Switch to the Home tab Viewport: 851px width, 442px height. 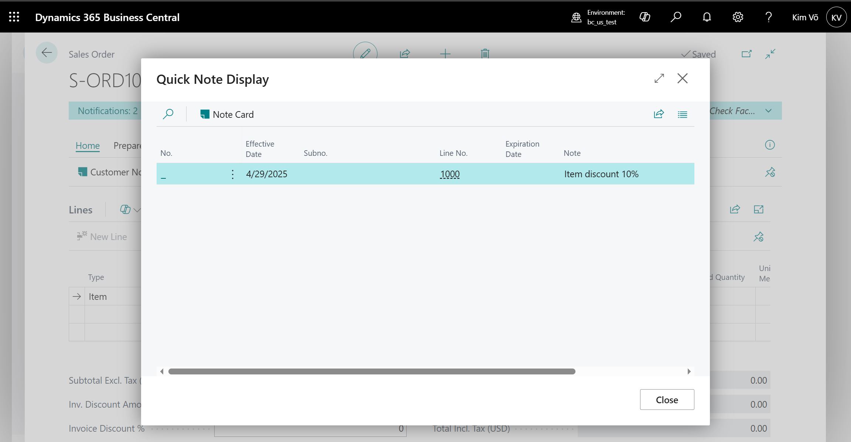point(88,145)
